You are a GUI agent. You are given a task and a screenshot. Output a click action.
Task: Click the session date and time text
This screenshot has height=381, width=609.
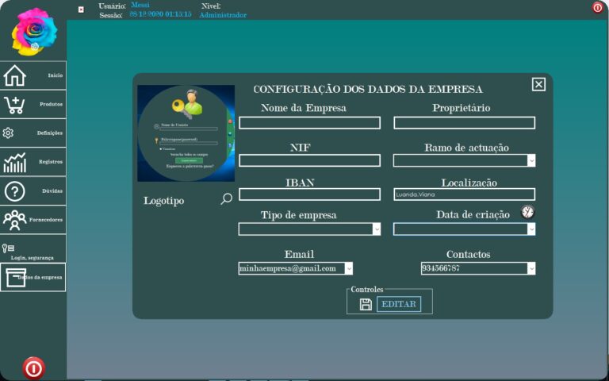point(160,14)
